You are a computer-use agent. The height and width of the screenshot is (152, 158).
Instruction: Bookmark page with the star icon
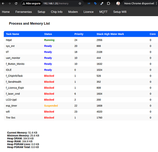click(80, 4)
